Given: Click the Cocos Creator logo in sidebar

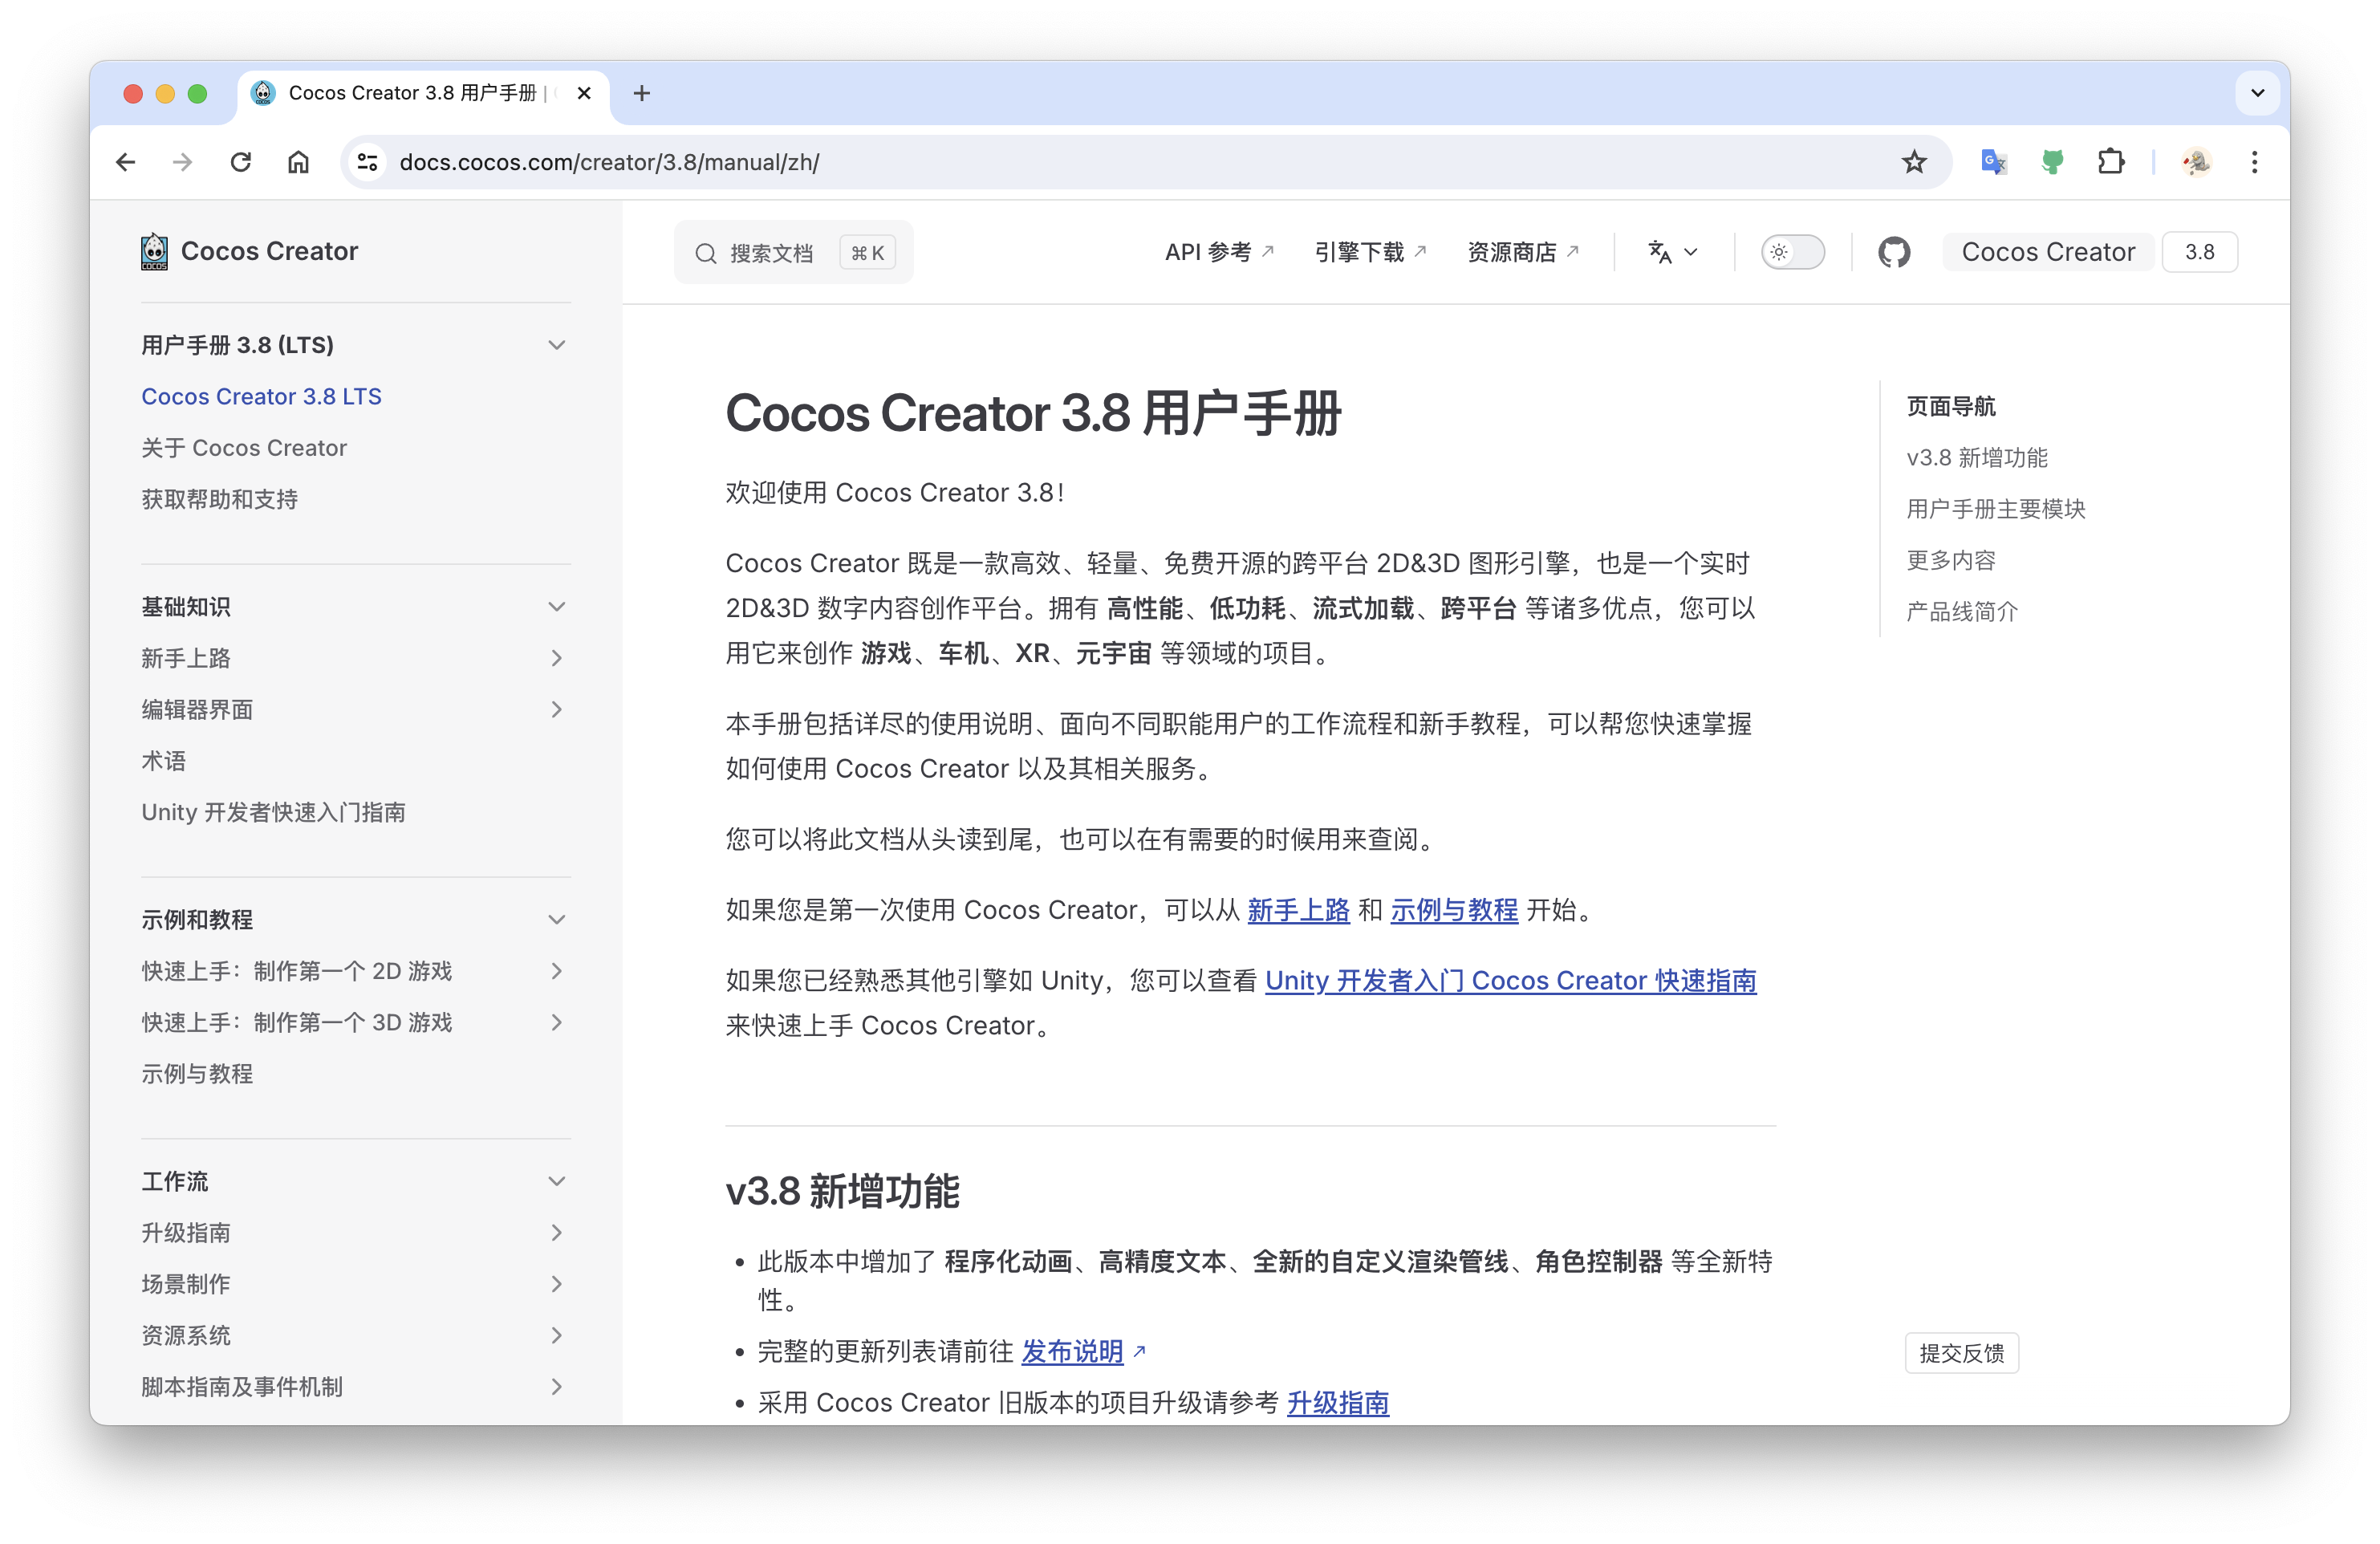Looking at the screenshot, I should [x=154, y=252].
